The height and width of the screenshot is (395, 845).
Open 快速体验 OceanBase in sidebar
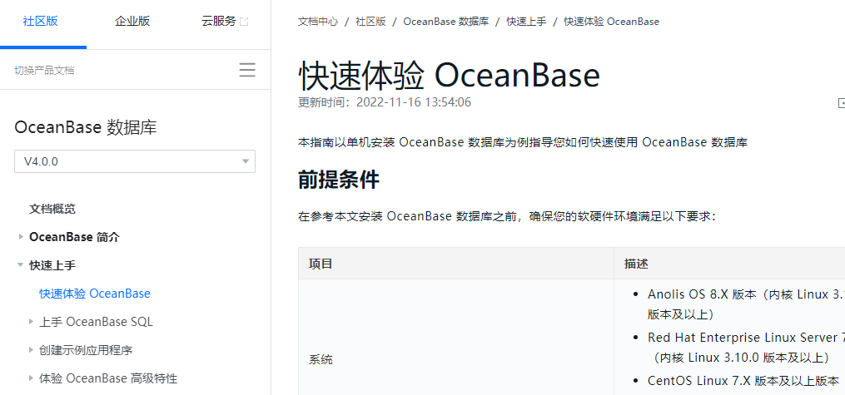(x=95, y=294)
